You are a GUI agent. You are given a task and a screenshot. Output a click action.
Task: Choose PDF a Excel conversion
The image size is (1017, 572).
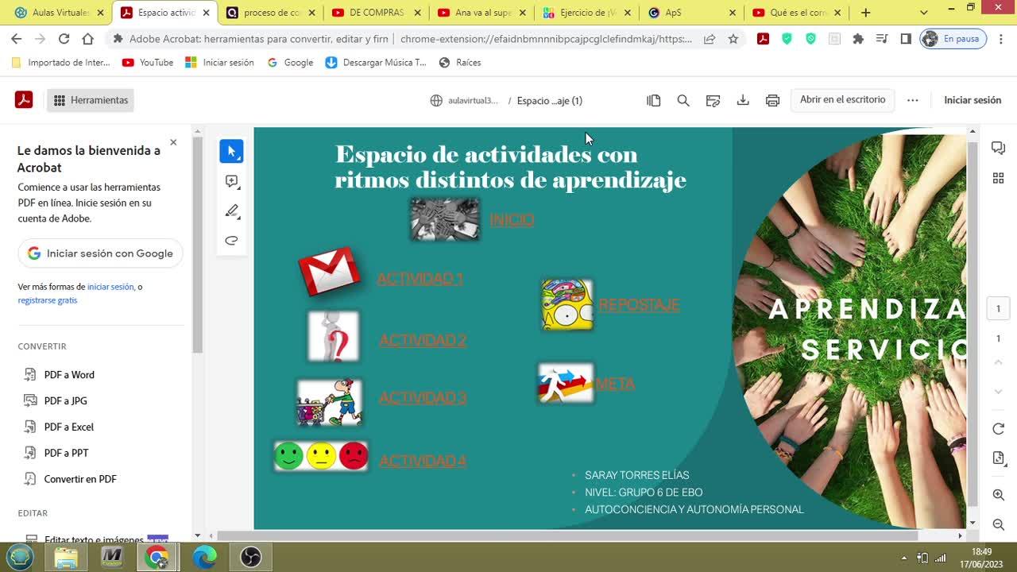point(69,427)
